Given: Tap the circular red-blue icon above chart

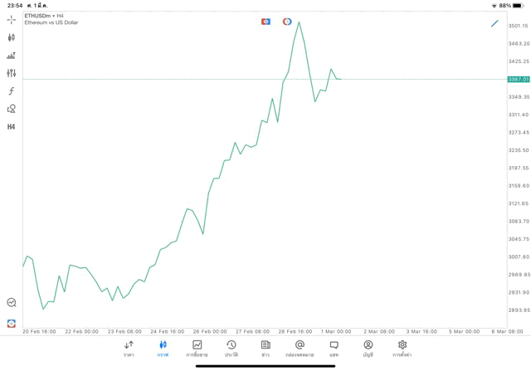Looking at the screenshot, I should pyautogui.click(x=287, y=22).
